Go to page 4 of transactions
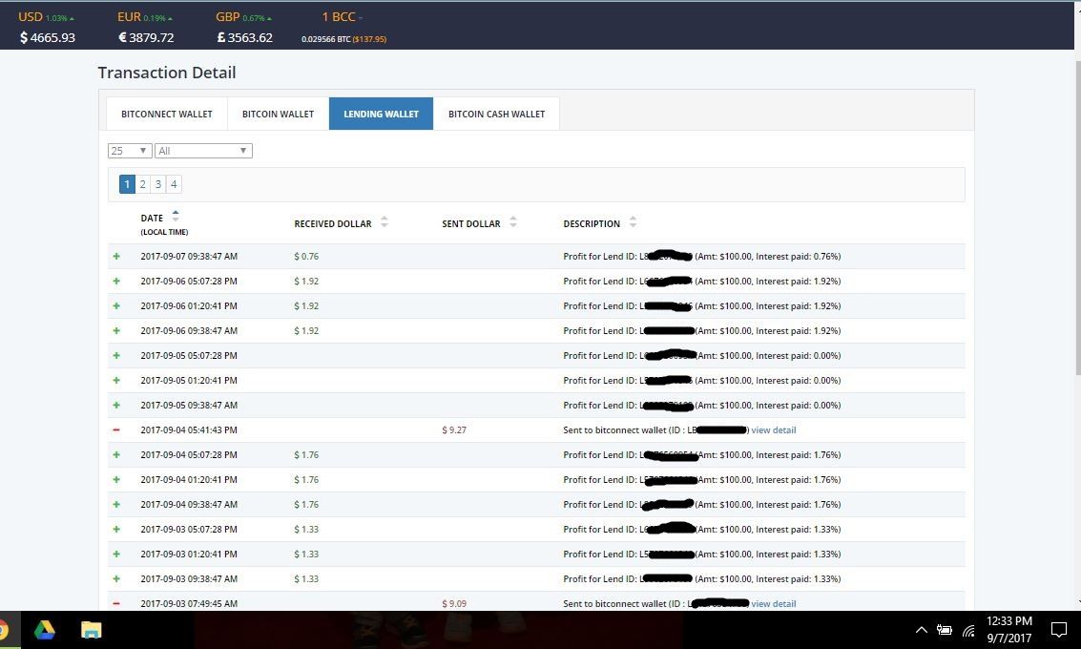Image resolution: width=1081 pixels, height=649 pixels. [174, 184]
